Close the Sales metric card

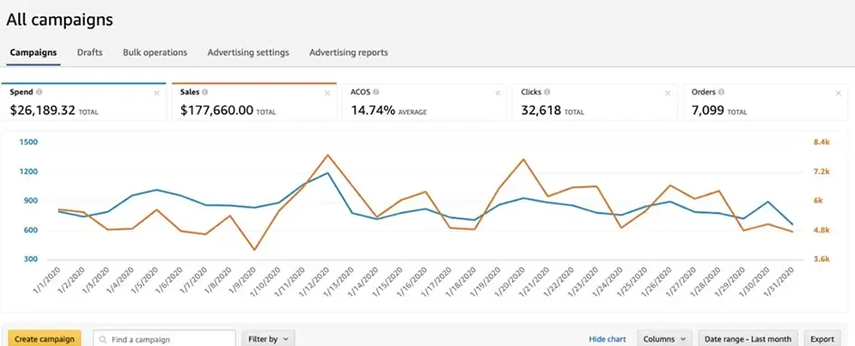(x=328, y=93)
